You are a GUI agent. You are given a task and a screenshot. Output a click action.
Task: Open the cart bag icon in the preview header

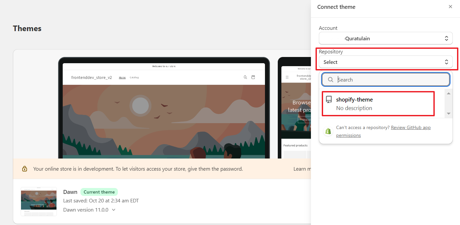click(x=253, y=77)
